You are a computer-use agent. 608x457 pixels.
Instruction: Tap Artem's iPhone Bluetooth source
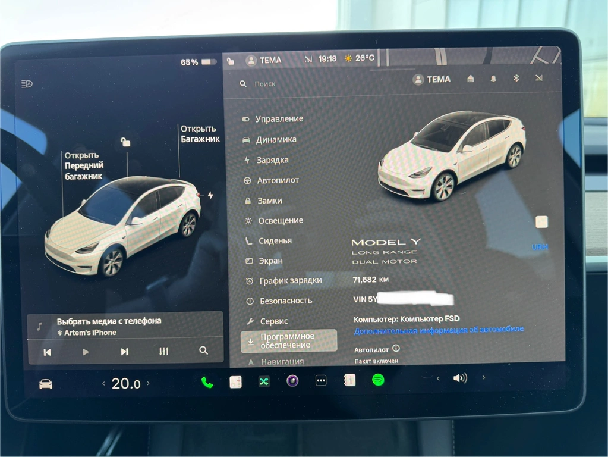click(87, 333)
